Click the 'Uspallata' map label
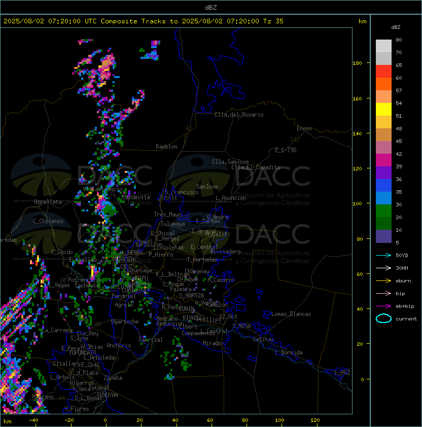 pos(48,202)
